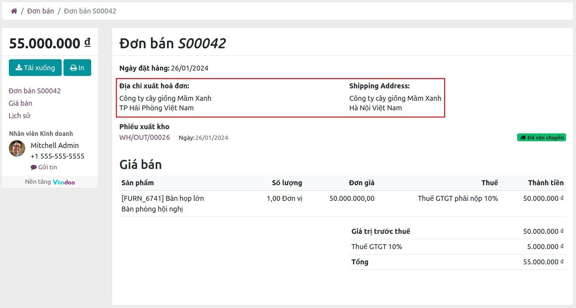Click the Gửi tin message link

(x=44, y=167)
